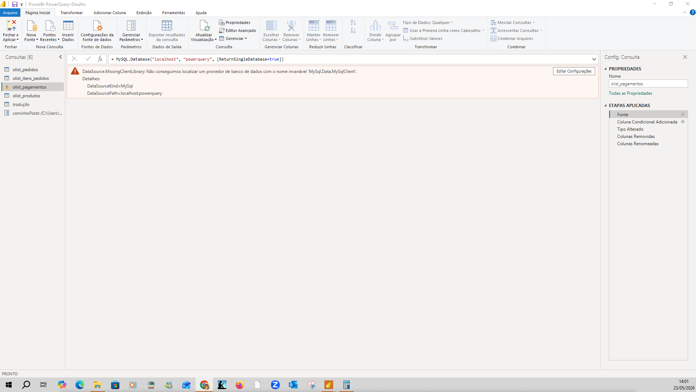Click the Fontes Recentes icon
The height and width of the screenshot is (392, 696).
point(50,25)
